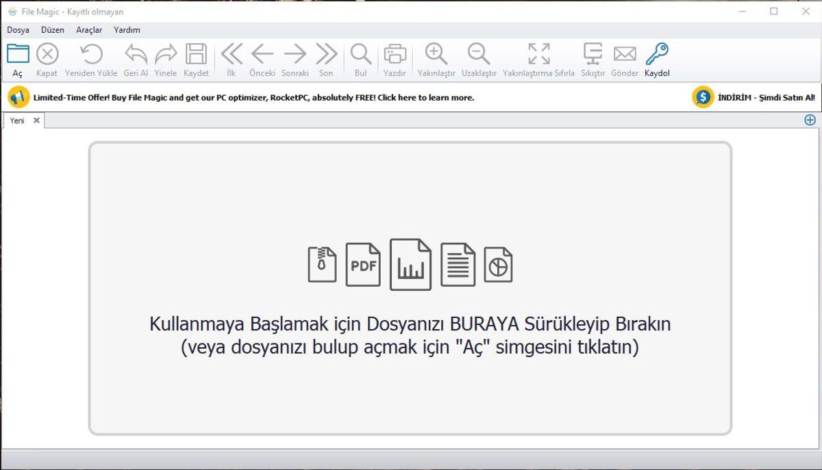This screenshot has width=822, height=470.
Task: Reset zoom via Yakınlaştırma Sıfırla icon
Action: click(x=540, y=53)
